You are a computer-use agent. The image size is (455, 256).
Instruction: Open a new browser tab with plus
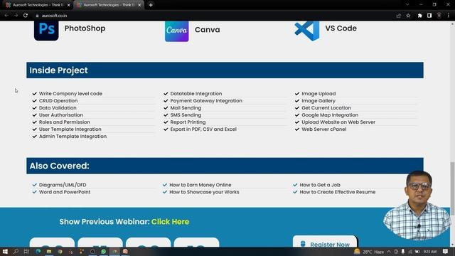coord(151,5)
